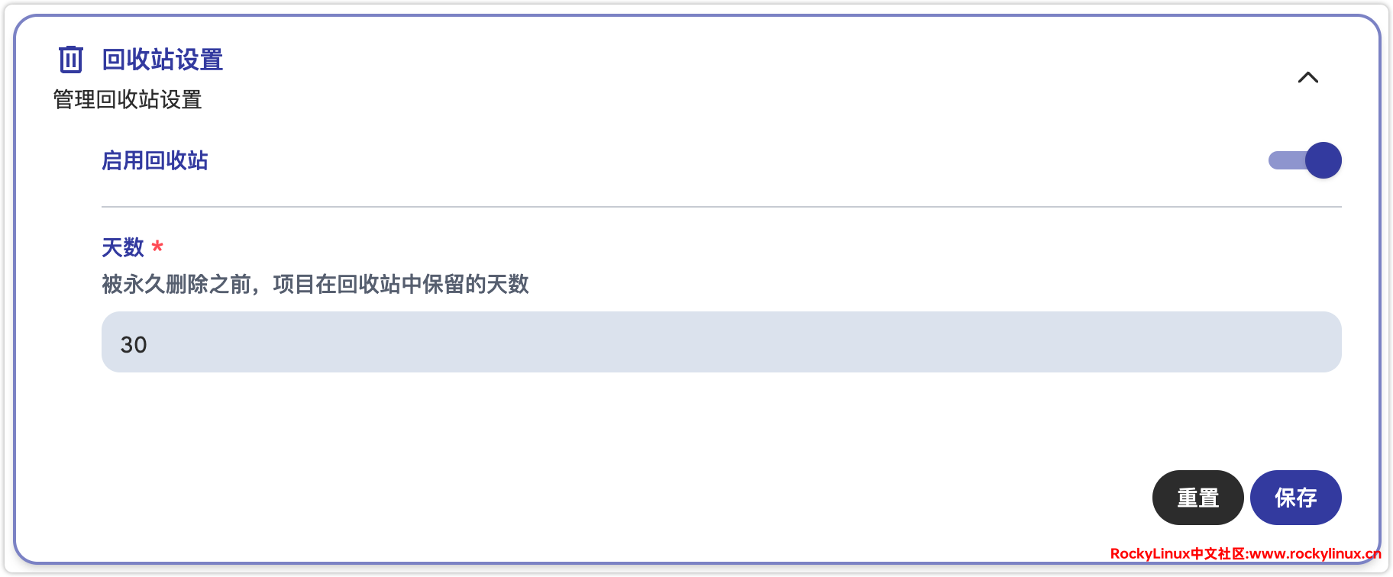This screenshot has height=577, width=1393.
Task: Click blank area left of 重置 button
Action: click(x=916, y=498)
